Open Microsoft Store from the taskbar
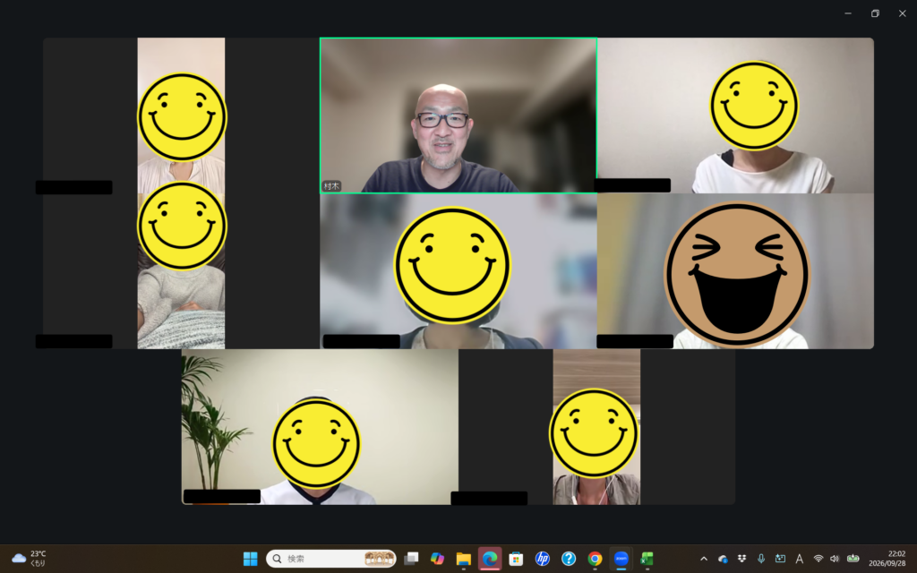Viewport: 917px width, 573px height. [516, 559]
